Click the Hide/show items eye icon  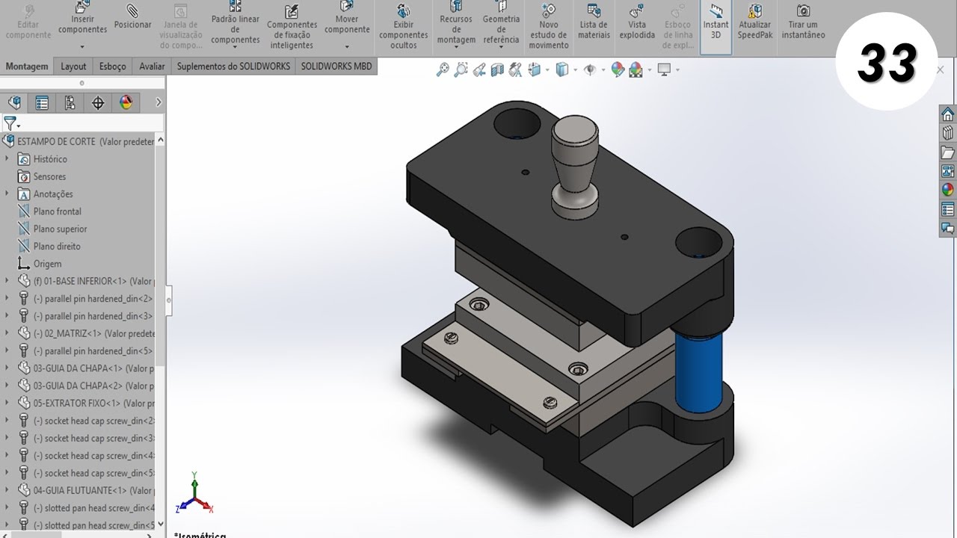589,69
